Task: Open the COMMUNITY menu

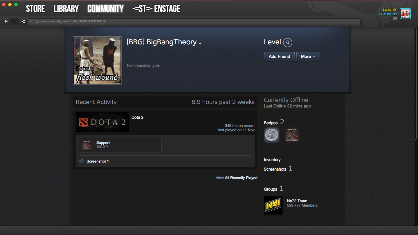Action: 105,9
